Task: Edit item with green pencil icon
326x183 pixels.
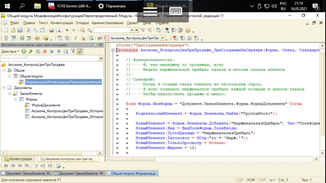Action: [31, 51]
